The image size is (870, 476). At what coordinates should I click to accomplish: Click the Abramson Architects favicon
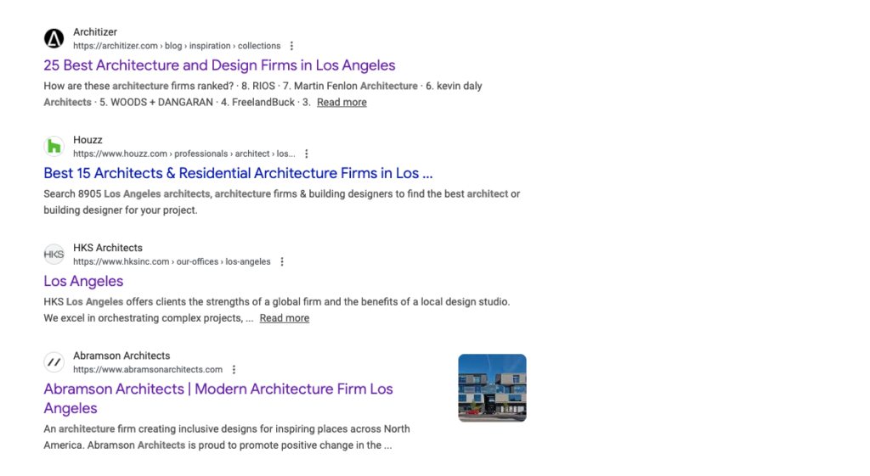[x=54, y=362]
